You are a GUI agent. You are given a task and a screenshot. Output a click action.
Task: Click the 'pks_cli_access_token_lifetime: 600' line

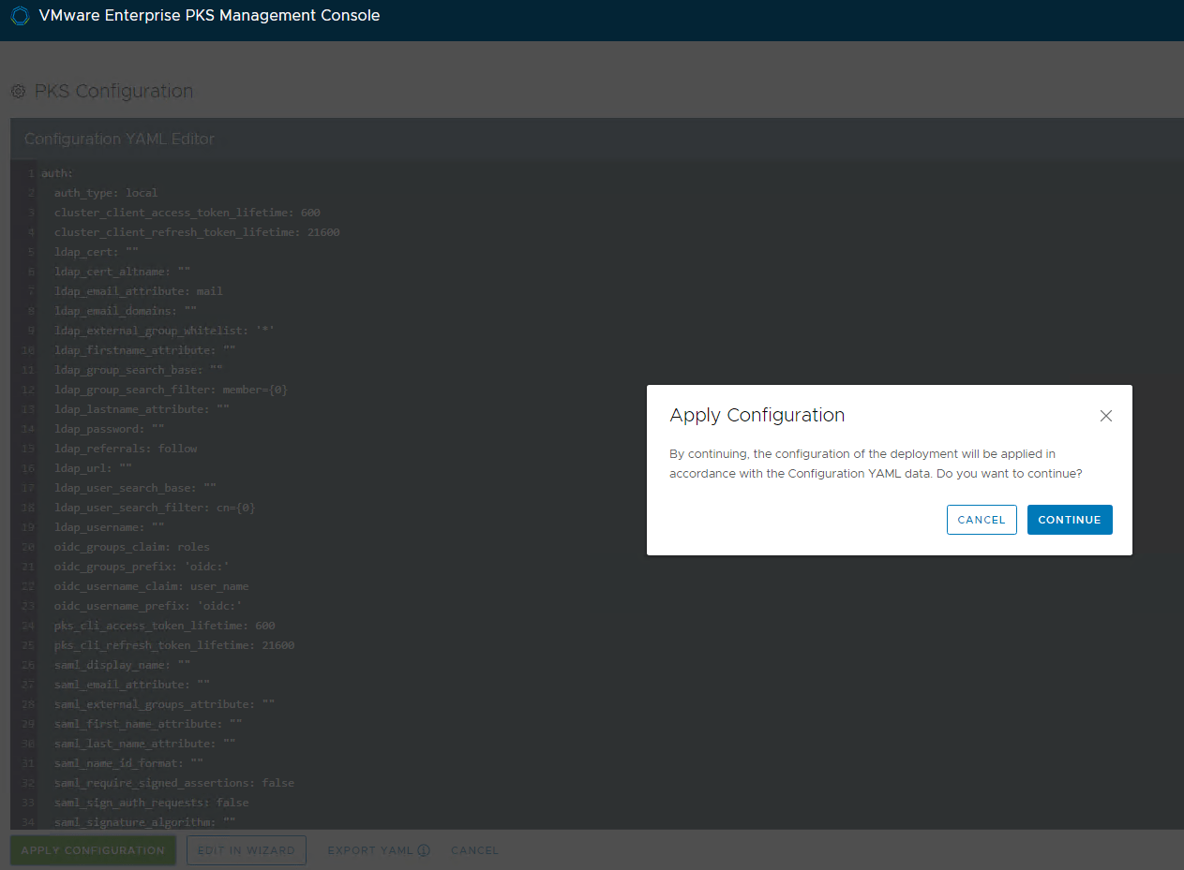[x=165, y=626]
